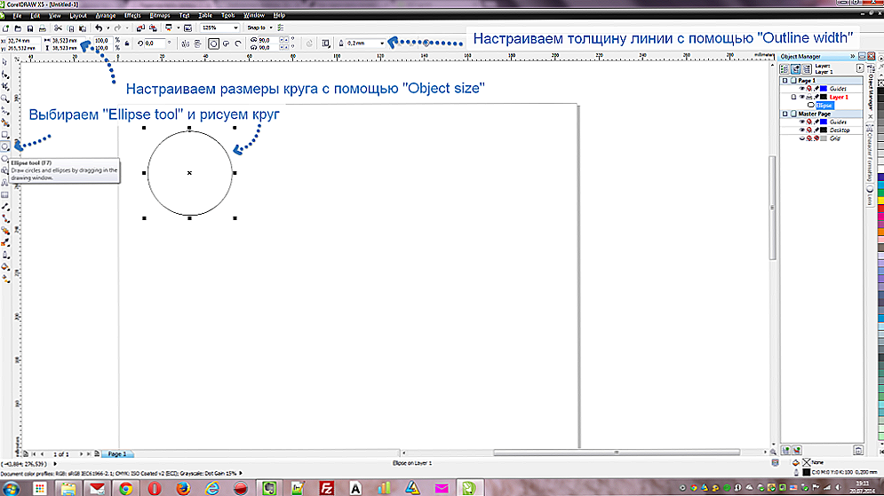Screen dimensions: 884x496
Task: Select the Pie shape option icon
Action: click(x=226, y=43)
